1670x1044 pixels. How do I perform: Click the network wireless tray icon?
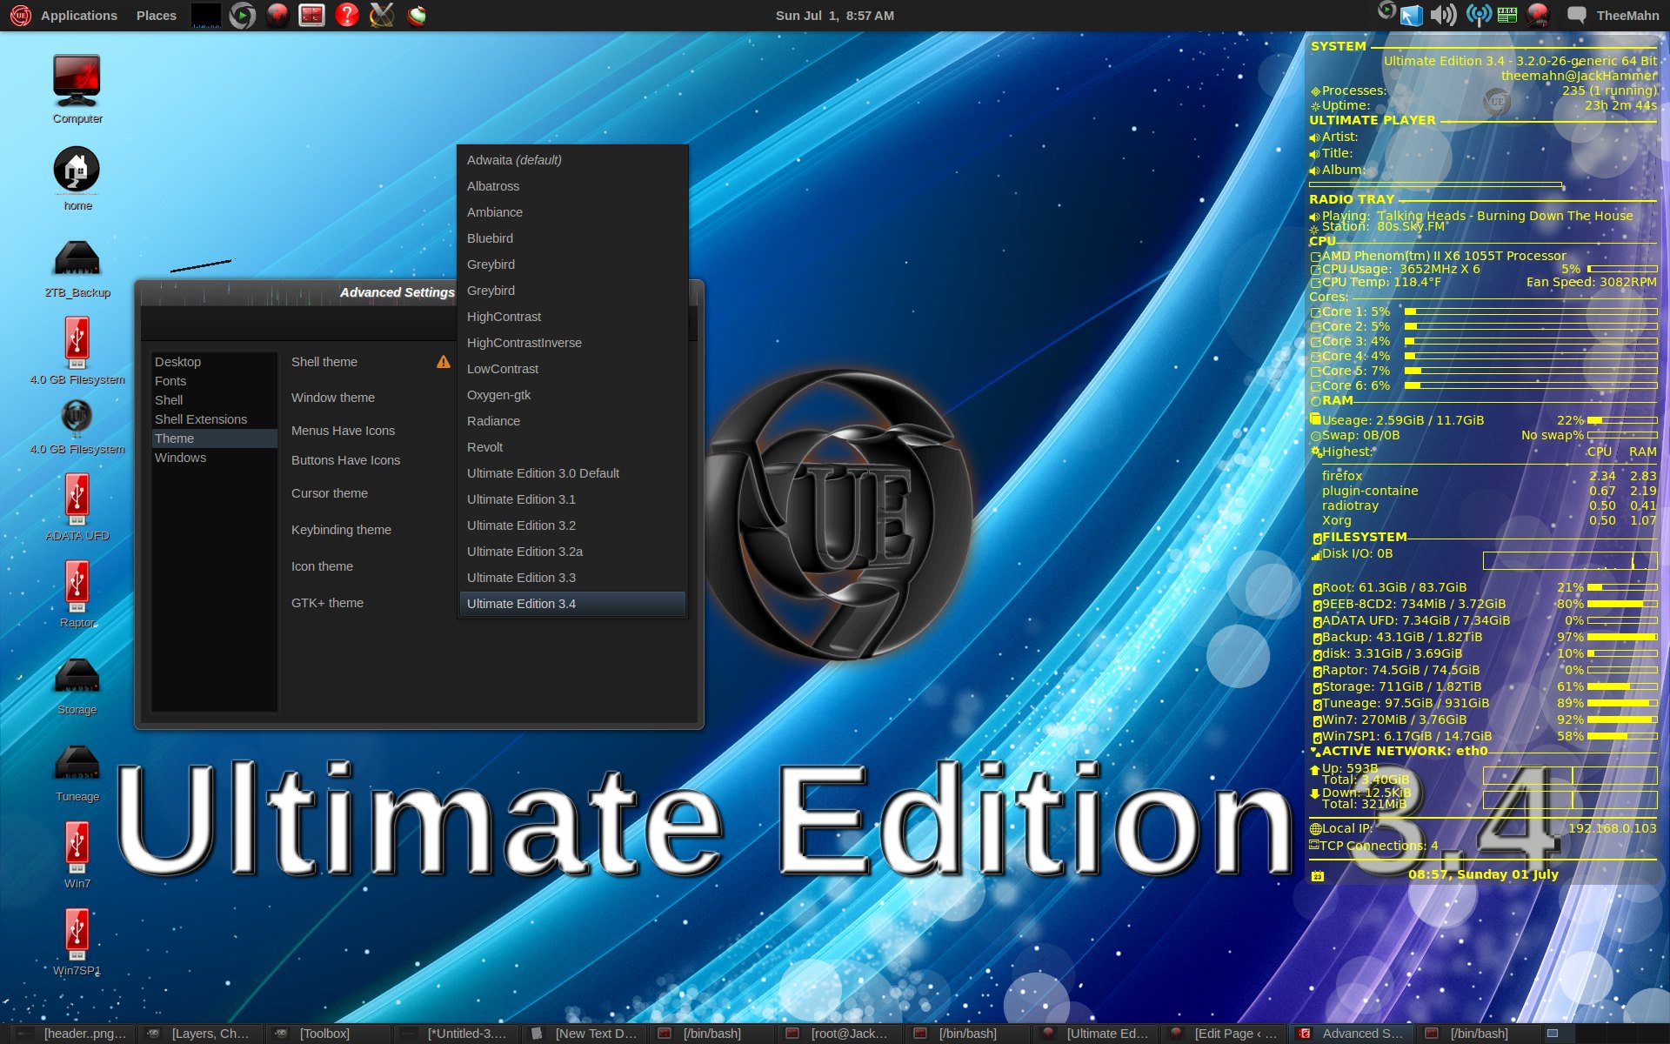pos(1478,15)
